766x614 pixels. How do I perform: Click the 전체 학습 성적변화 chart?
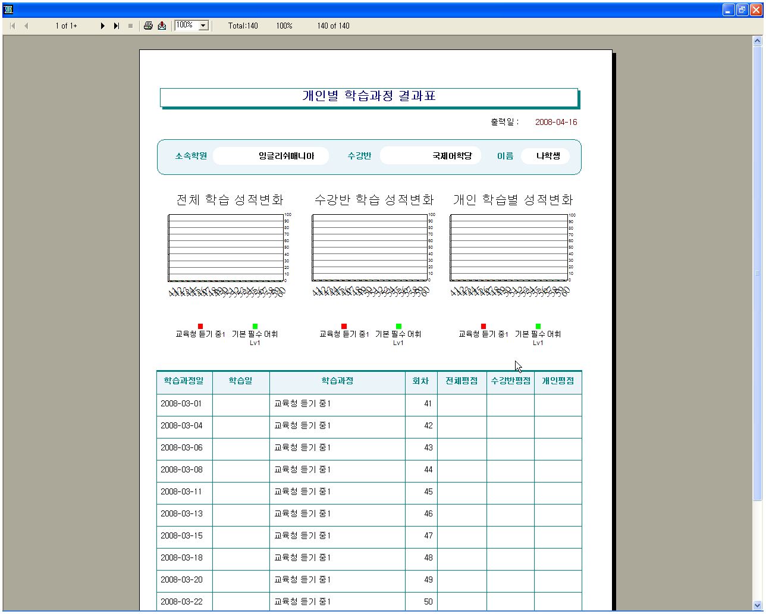point(226,248)
